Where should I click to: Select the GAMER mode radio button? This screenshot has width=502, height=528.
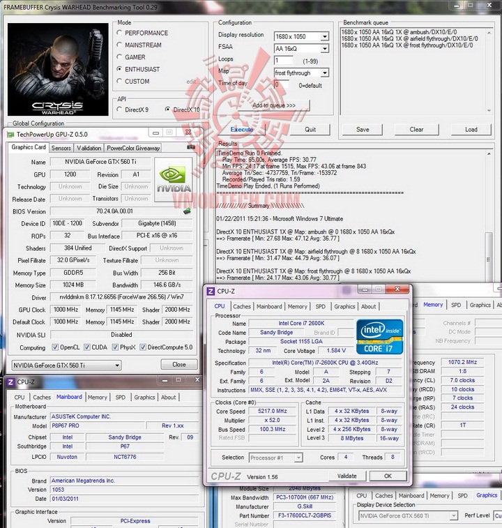tap(119, 57)
